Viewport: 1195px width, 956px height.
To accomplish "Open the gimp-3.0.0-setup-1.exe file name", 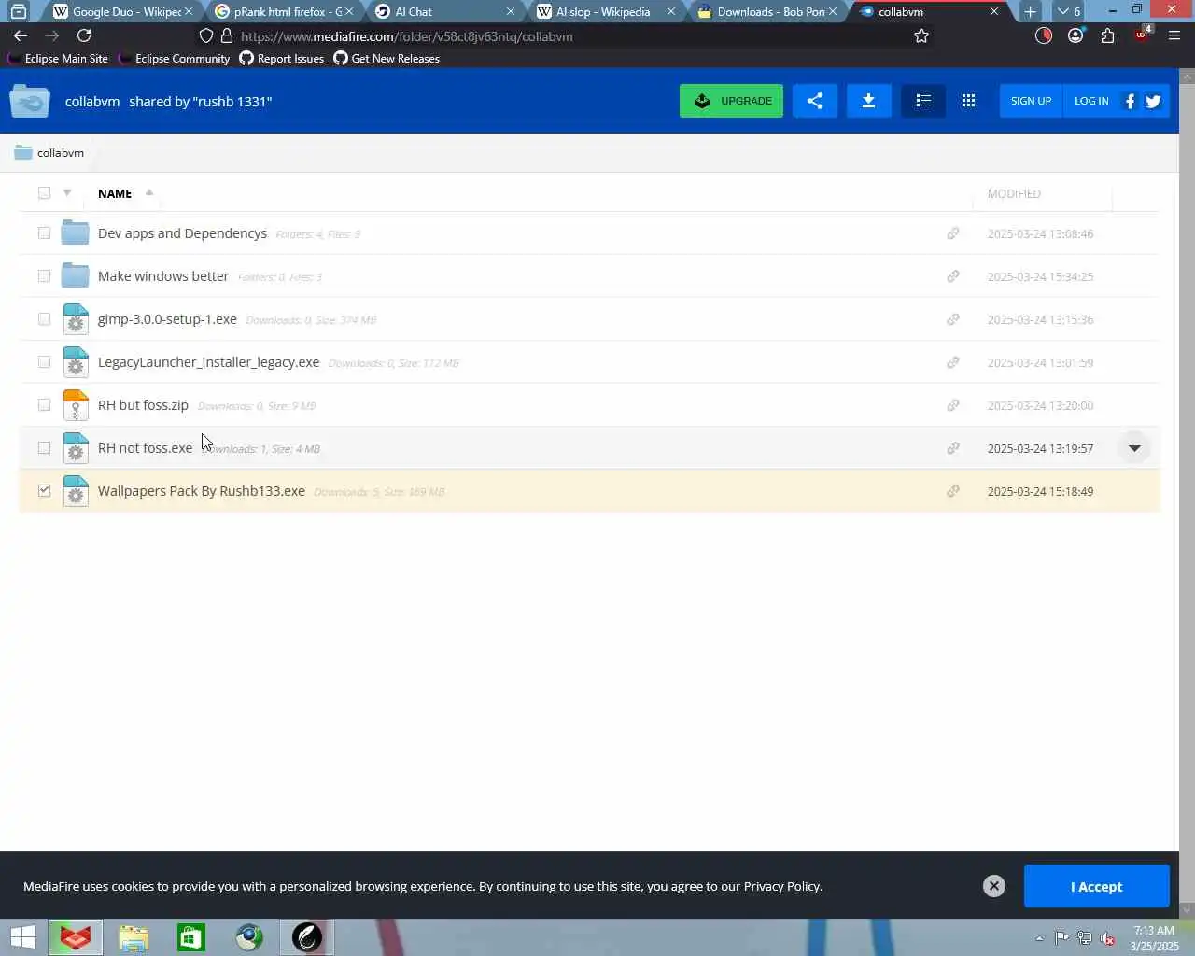I will pos(167,319).
